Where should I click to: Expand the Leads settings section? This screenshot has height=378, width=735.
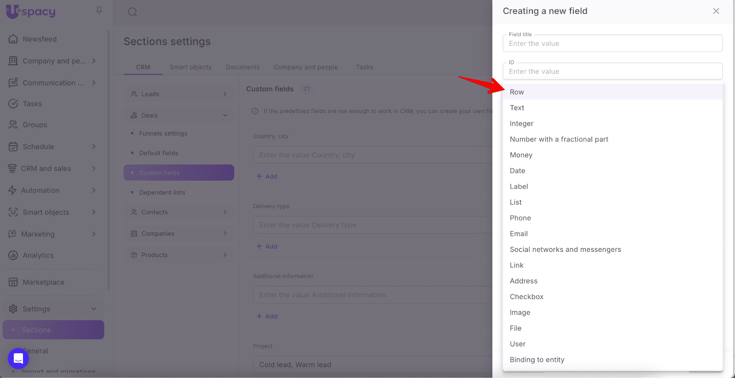(x=225, y=94)
